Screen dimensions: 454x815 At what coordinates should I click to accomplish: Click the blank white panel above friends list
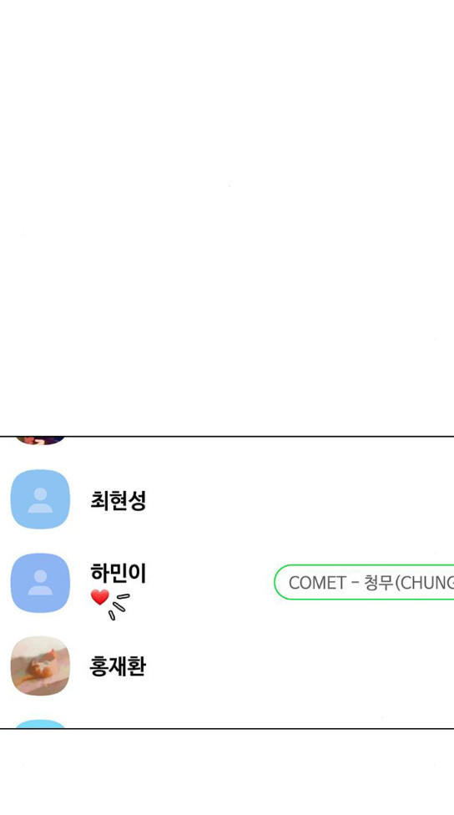pyautogui.click(x=227, y=218)
